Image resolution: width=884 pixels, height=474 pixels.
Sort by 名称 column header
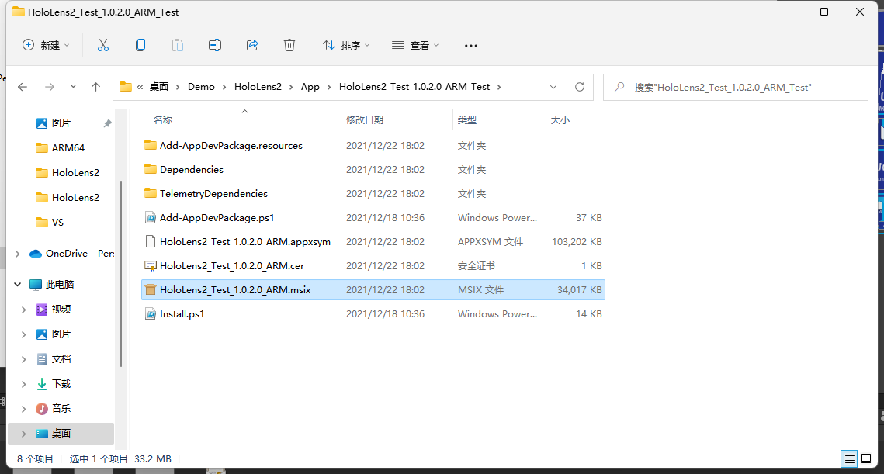click(x=163, y=120)
